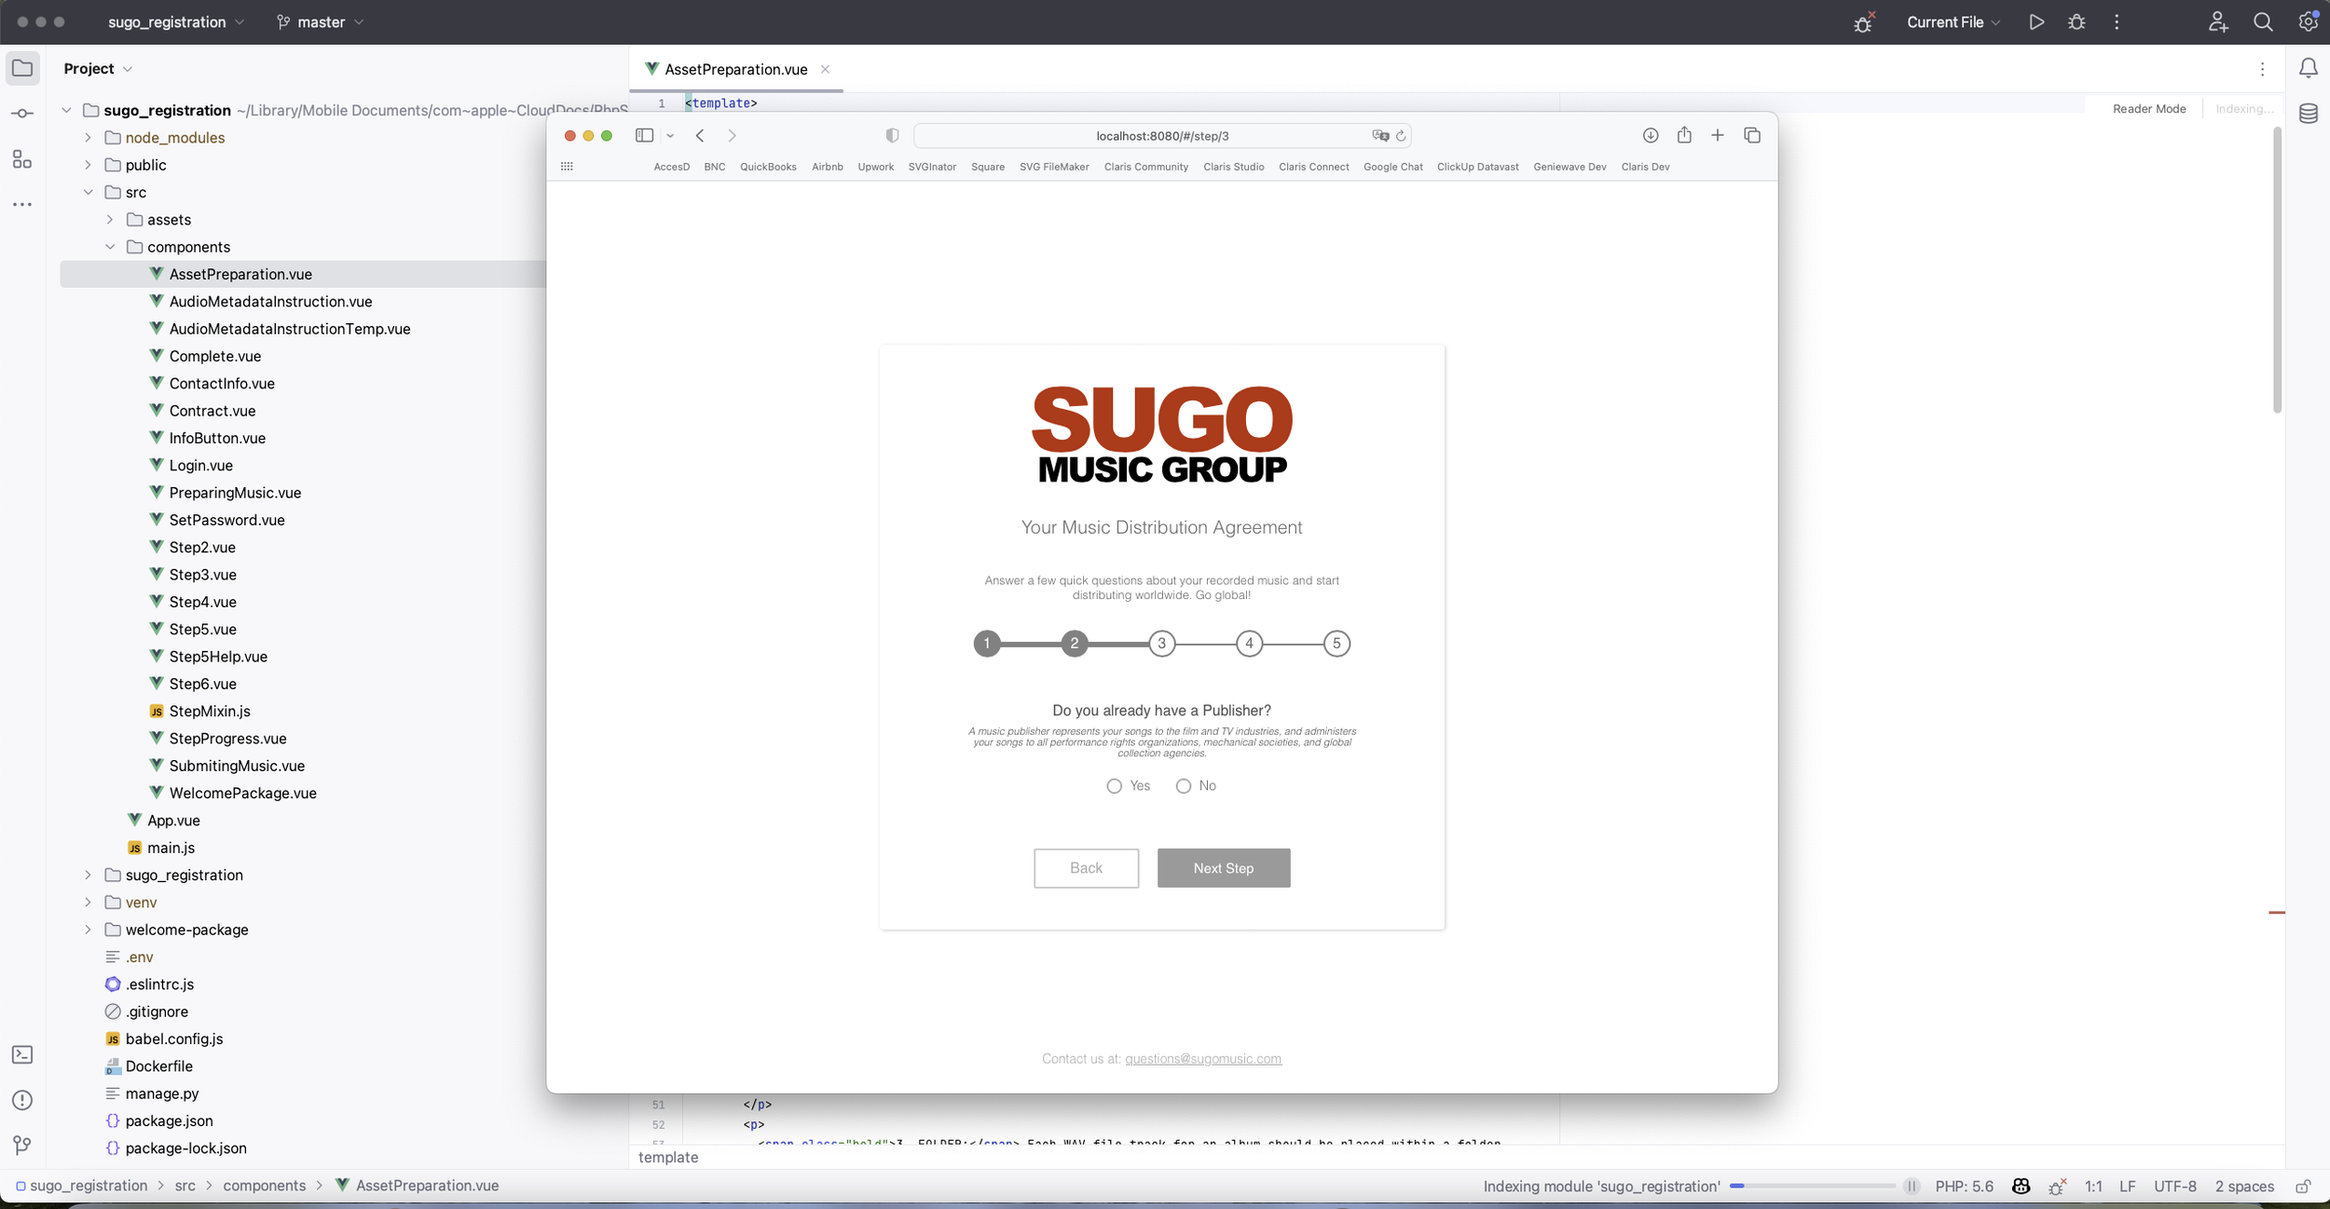This screenshot has height=1209, width=2330.
Task: Click the questions@sugomusic.com link
Action: pyautogui.click(x=1202, y=1059)
